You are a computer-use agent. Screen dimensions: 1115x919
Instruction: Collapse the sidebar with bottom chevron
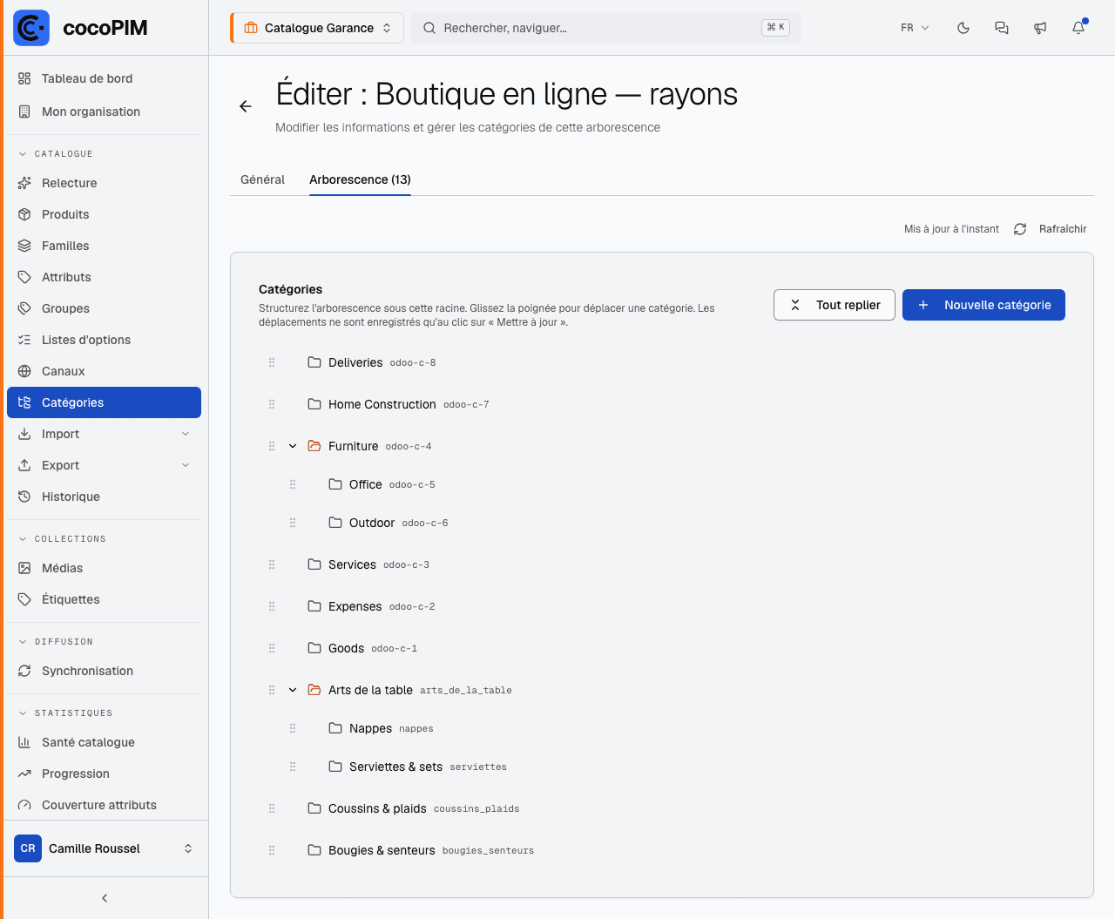[x=105, y=898]
